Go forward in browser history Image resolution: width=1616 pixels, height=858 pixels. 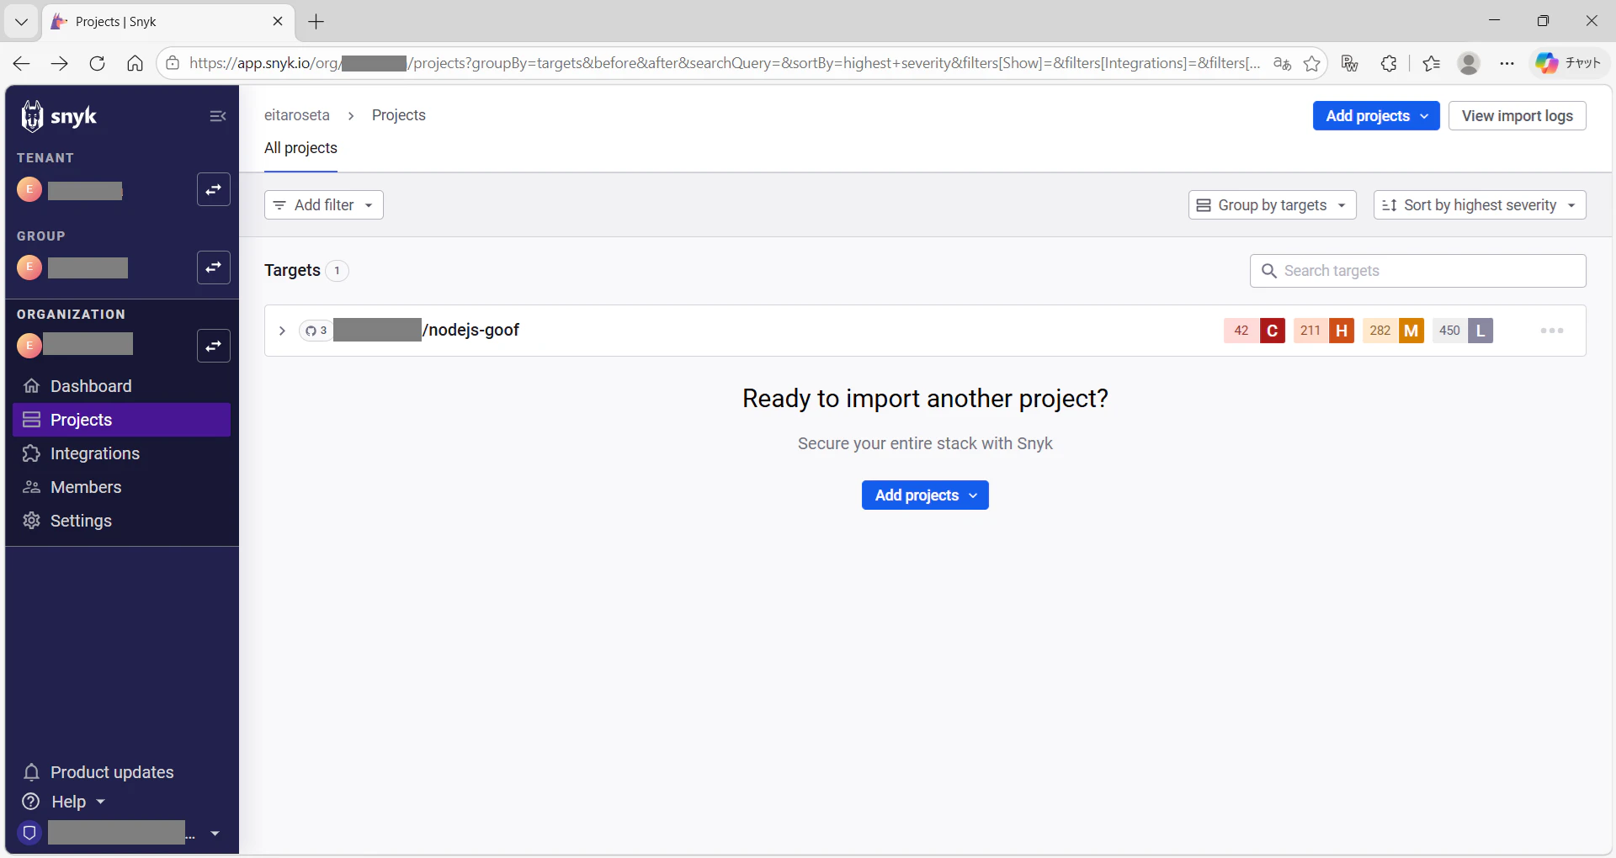[x=59, y=63]
